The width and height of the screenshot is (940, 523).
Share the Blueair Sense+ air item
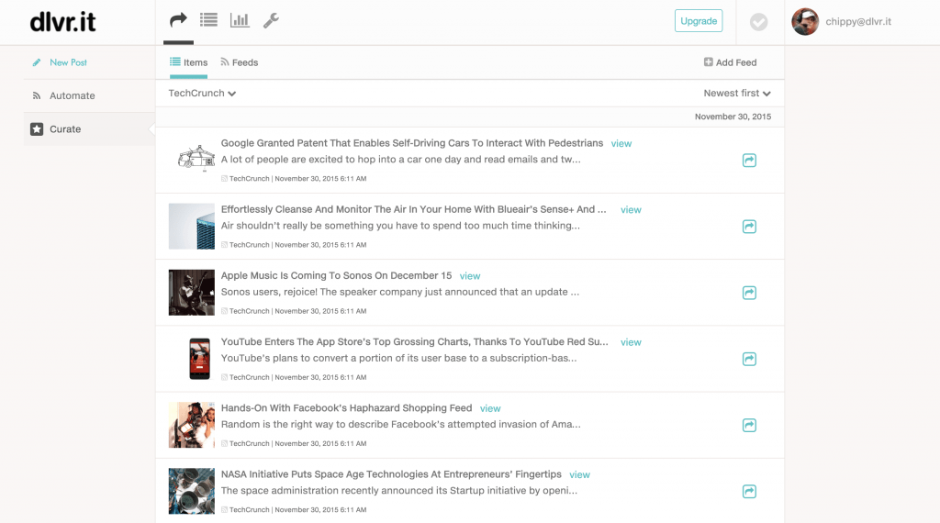[x=749, y=227]
